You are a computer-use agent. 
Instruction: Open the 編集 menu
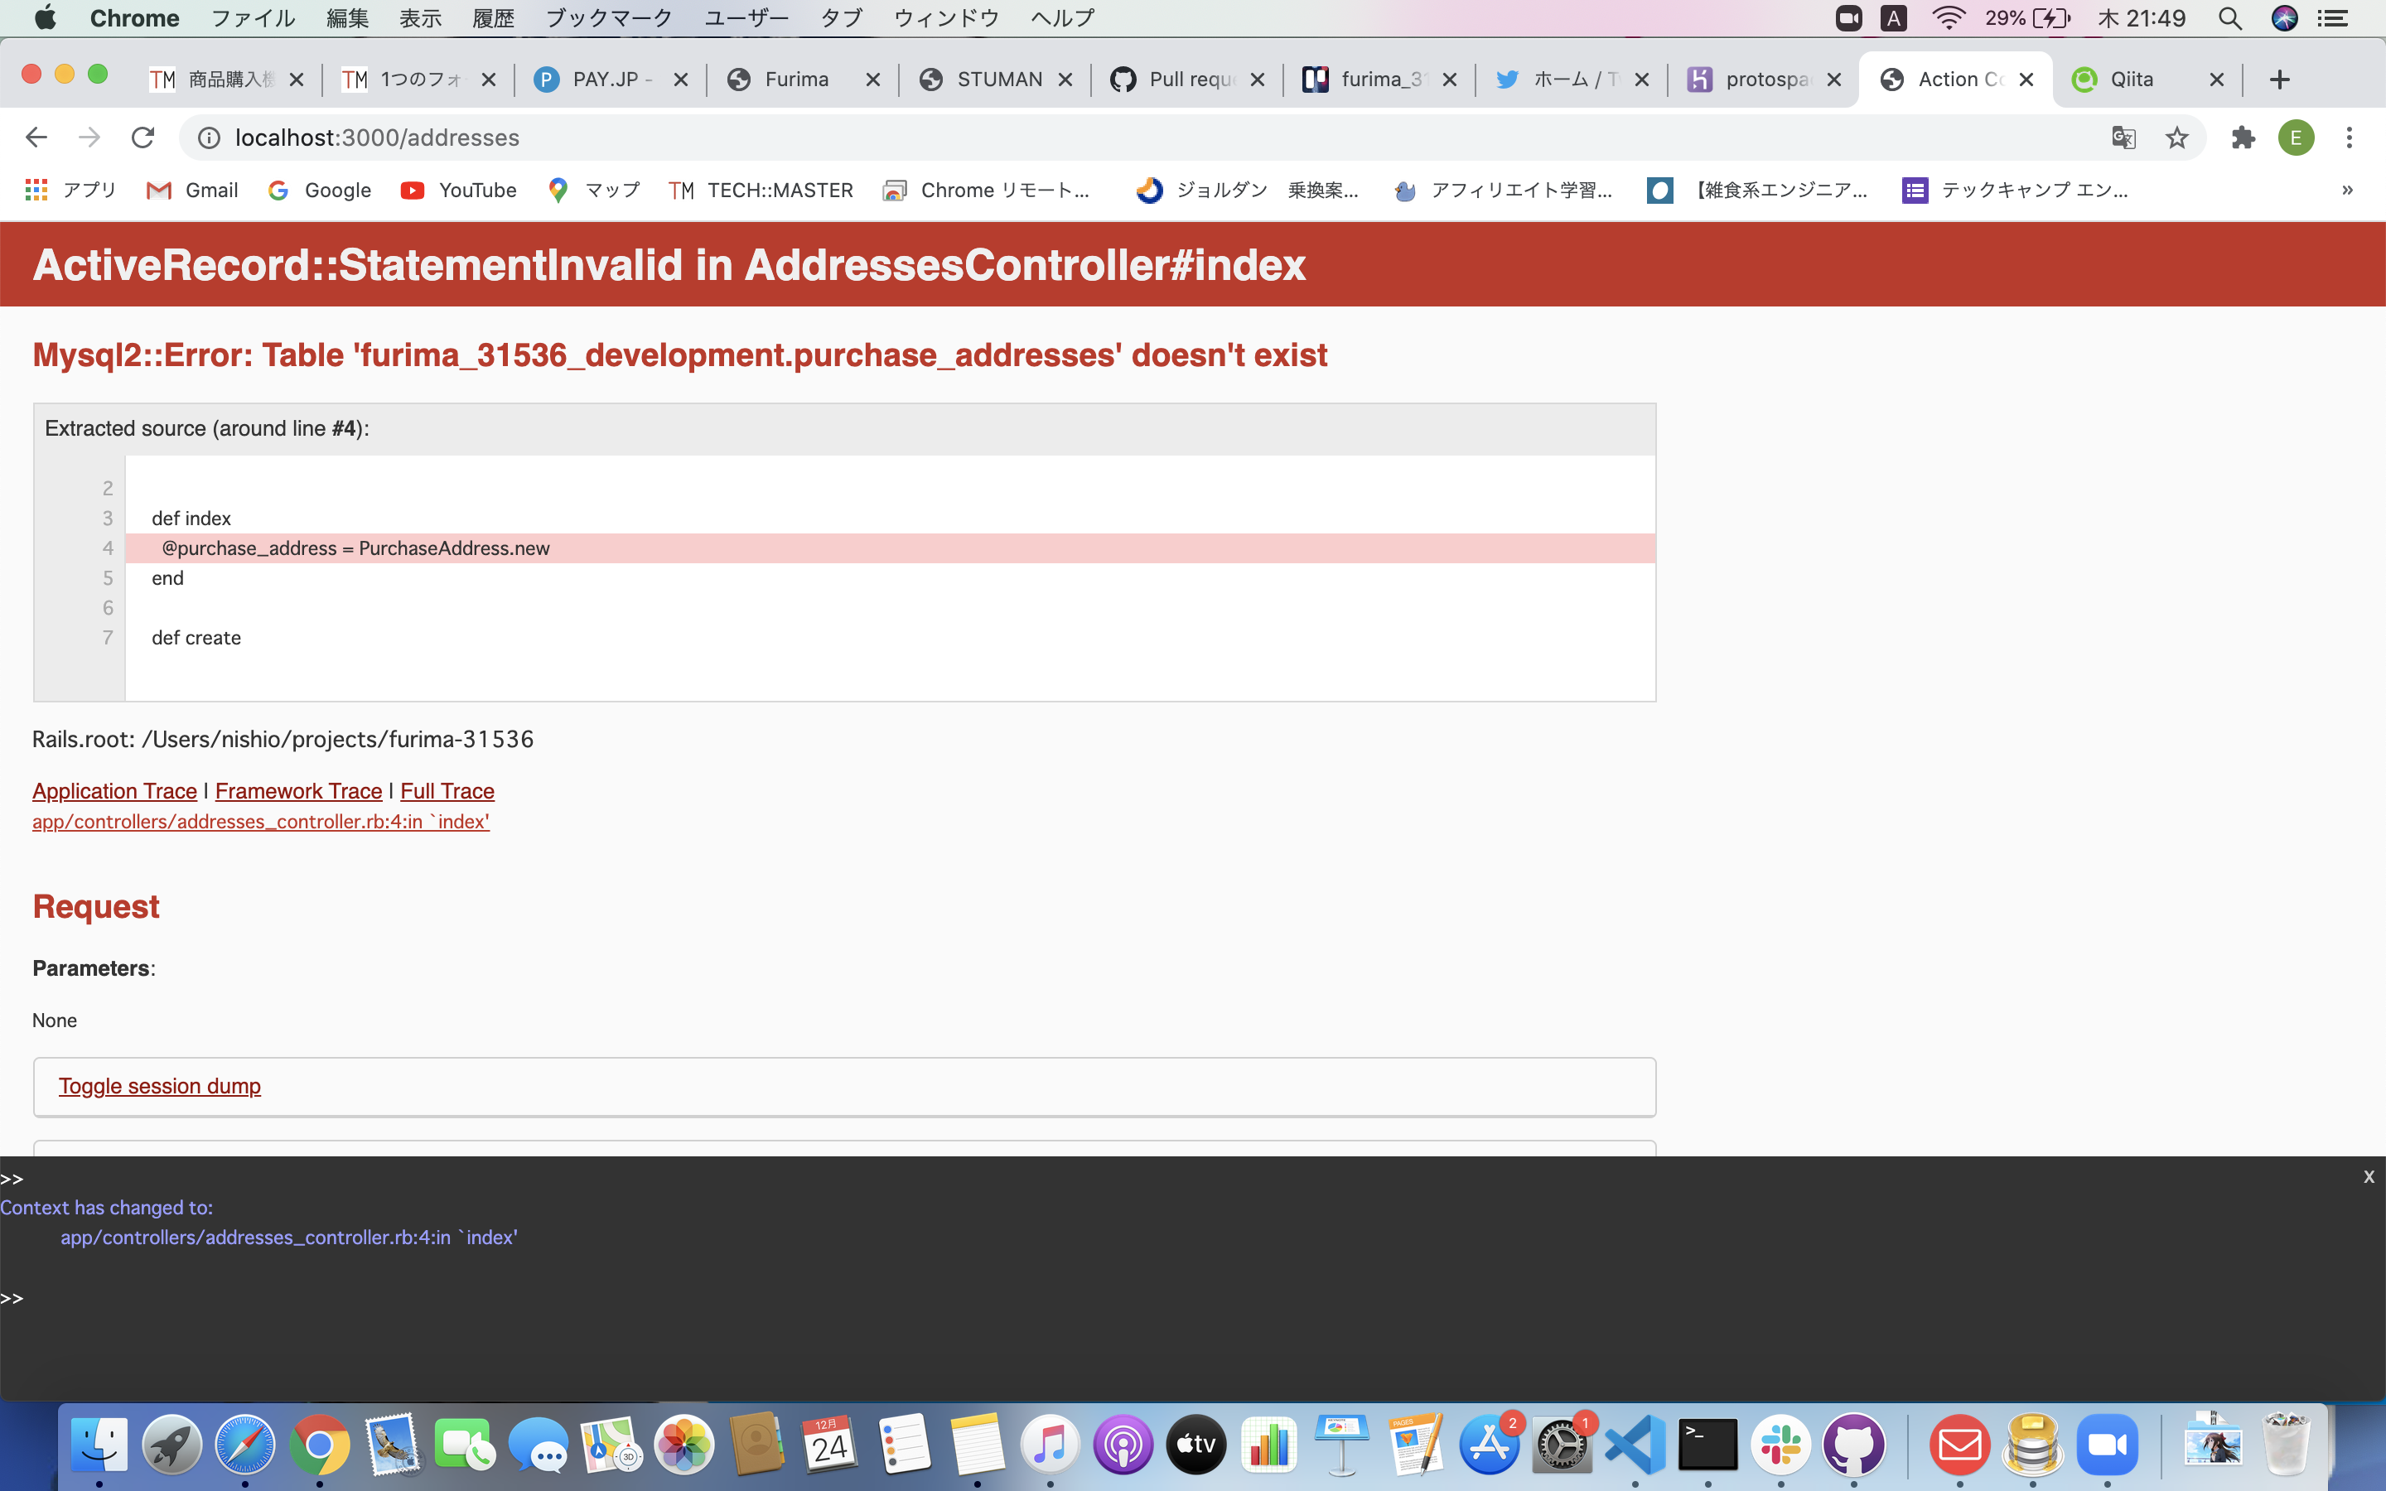(x=347, y=17)
